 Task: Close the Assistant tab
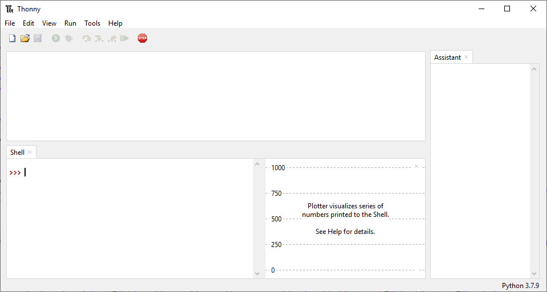[x=466, y=57]
